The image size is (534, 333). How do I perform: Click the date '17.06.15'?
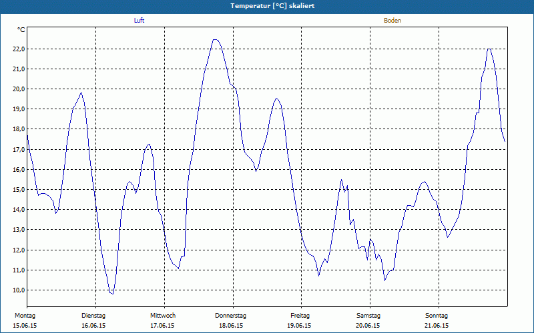[x=162, y=326]
